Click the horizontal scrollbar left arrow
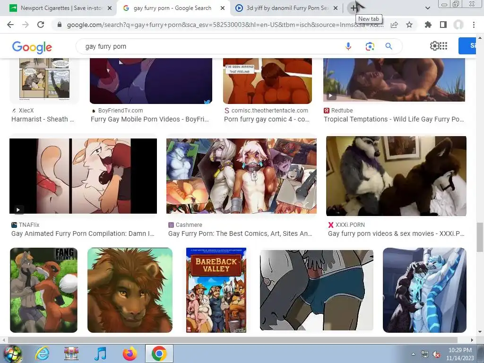 click(x=3, y=340)
